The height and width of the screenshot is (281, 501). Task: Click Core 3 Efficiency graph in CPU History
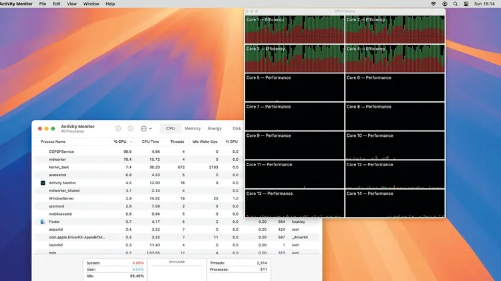[x=295, y=59]
